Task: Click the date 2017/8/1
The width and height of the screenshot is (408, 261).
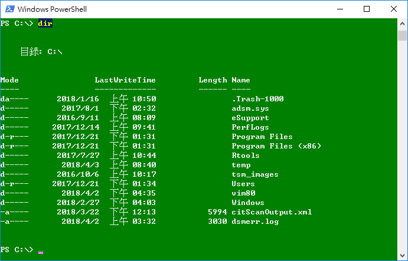Action: tap(80, 108)
